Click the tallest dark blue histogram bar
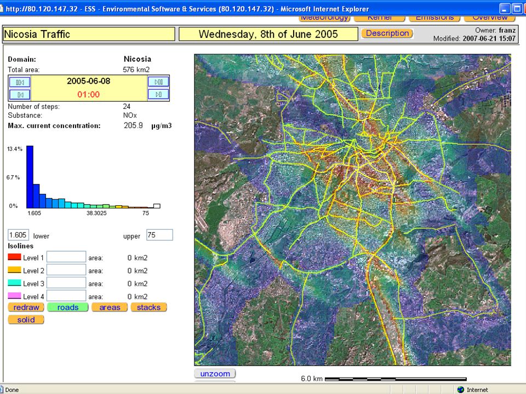 point(30,177)
